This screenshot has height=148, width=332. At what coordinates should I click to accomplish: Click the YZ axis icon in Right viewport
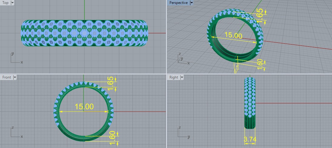[184, 132]
